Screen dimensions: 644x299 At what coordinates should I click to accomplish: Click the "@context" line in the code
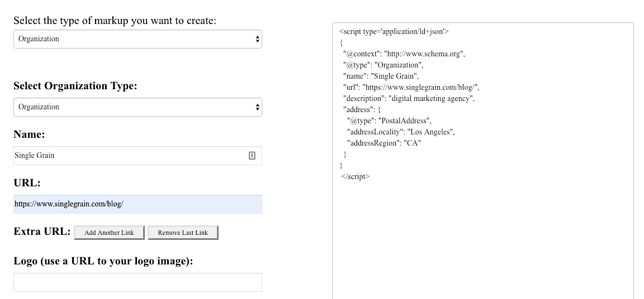point(404,54)
